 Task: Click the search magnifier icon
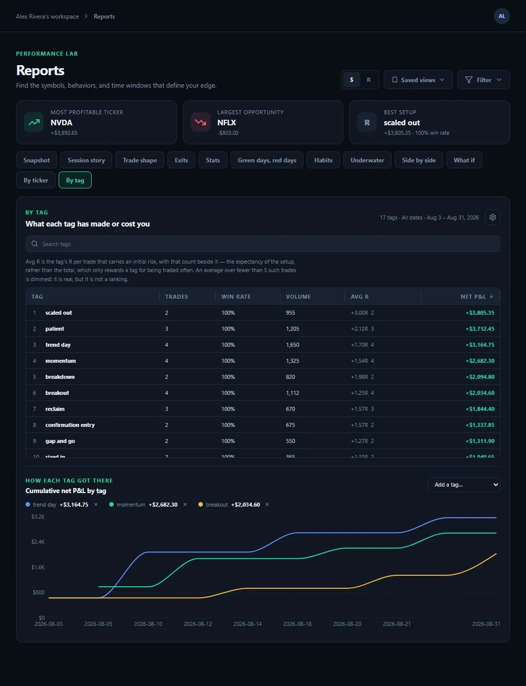pos(35,244)
